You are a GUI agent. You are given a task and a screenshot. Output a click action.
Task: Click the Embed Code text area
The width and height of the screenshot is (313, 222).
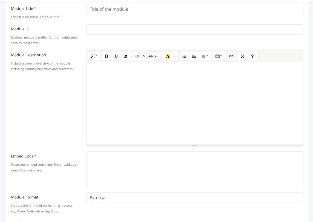(194, 170)
